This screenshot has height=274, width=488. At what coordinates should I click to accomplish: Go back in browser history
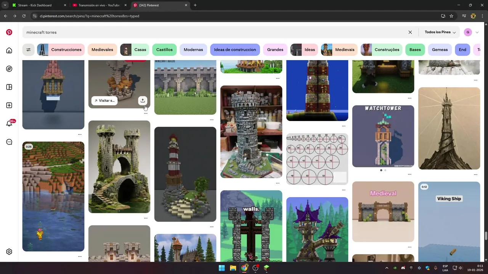pyautogui.click(x=5, y=16)
